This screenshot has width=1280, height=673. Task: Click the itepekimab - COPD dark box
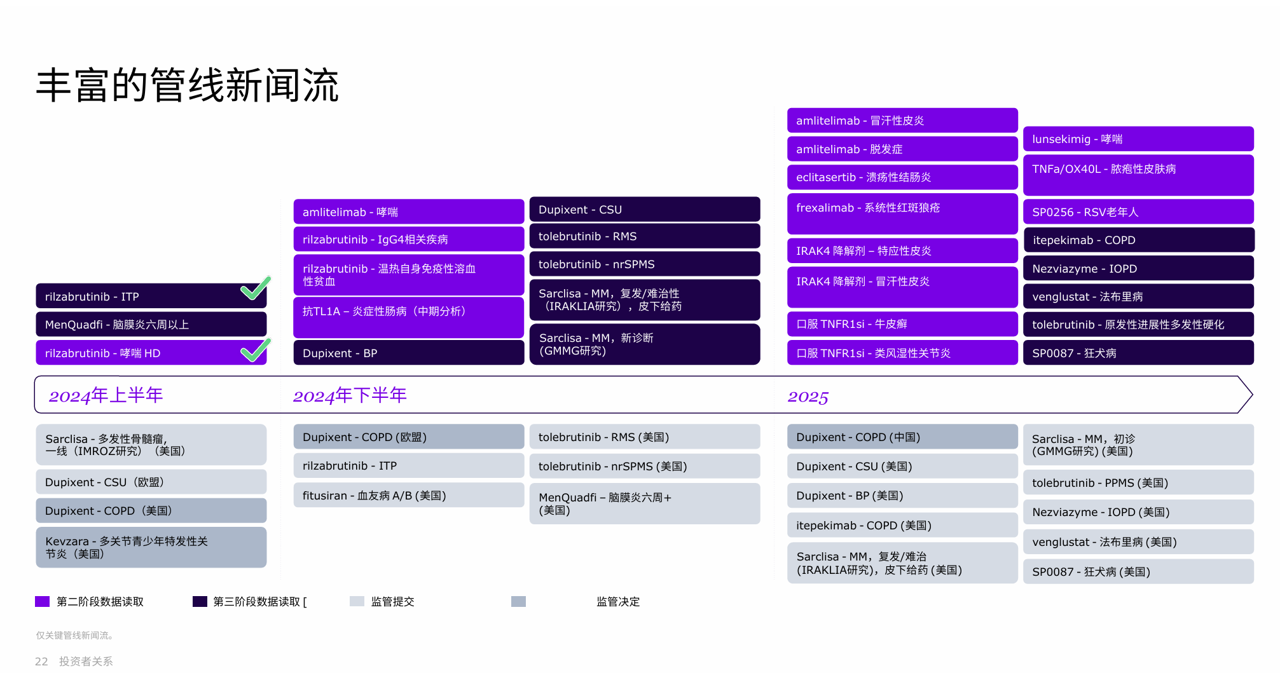tap(1138, 240)
